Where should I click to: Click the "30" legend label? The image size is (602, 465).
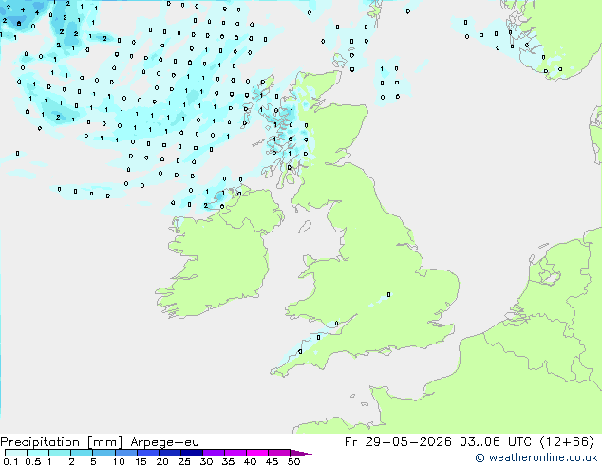point(206,461)
